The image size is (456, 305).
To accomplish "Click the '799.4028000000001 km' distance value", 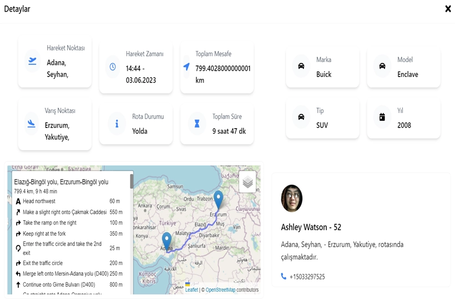I will [223, 74].
